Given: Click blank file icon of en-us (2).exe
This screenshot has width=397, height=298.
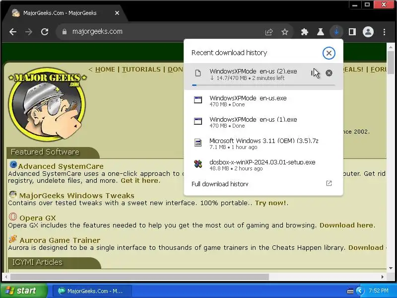Looking at the screenshot, I should point(198,73).
